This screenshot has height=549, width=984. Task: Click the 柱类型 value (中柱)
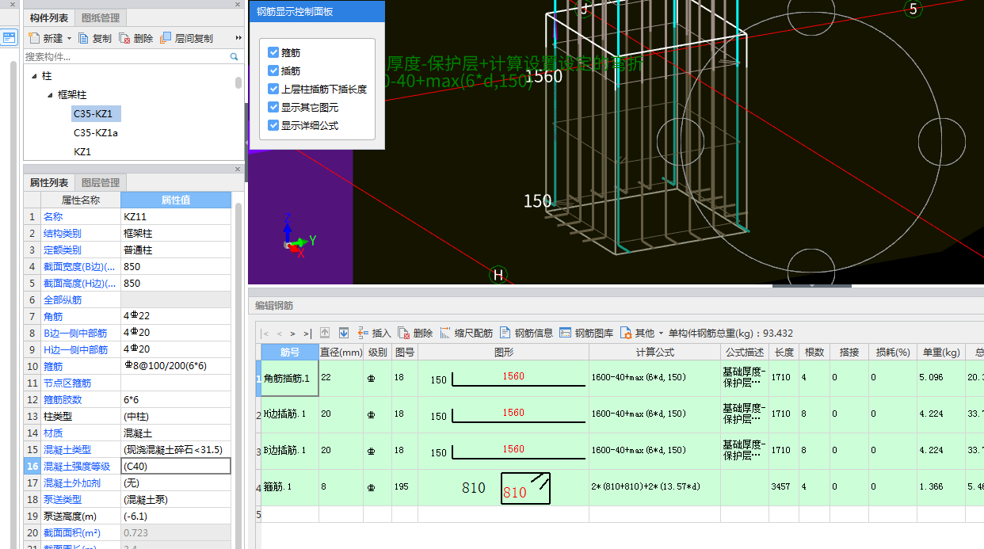pyautogui.click(x=176, y=416)
